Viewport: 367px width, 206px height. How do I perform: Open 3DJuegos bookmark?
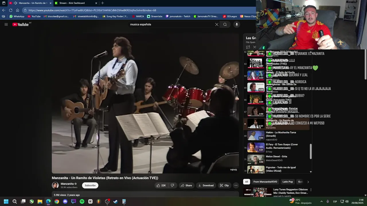click(230, 16)
